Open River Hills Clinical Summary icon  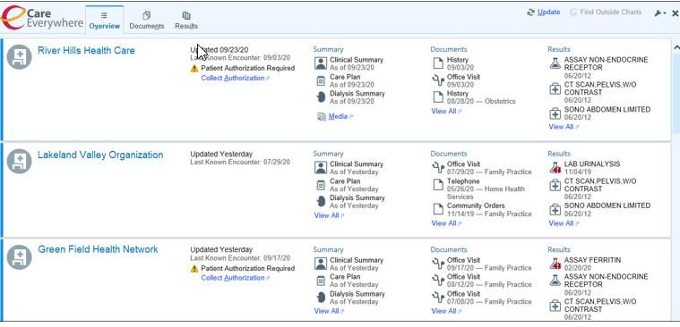pos(321,63)
